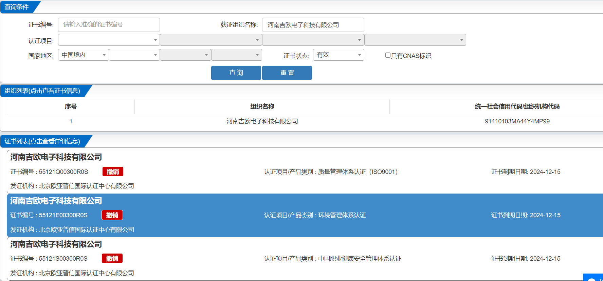Image resolution: width=603 pixels, height=281 pixels.
Task: Open the third 国家地区 dropdown
Action: click(185, 55)
